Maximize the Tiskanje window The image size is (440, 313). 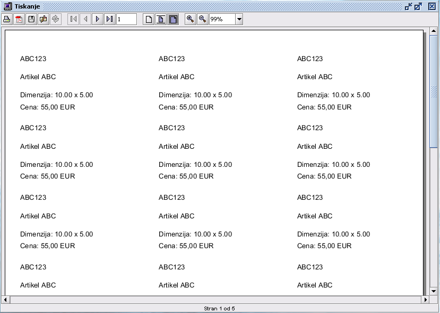[418, 6]
